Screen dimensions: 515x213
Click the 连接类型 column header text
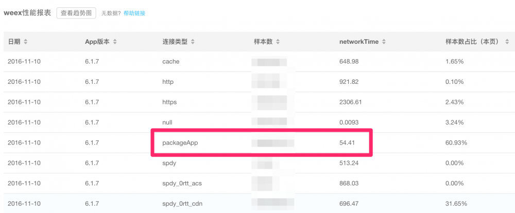point(175,42)
